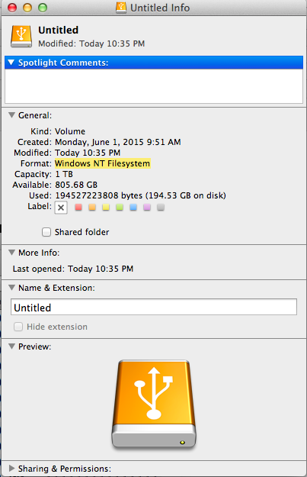This screenshot has width=307, height=477.
Task: Apply the yellow label color
Action: [106, 208]
